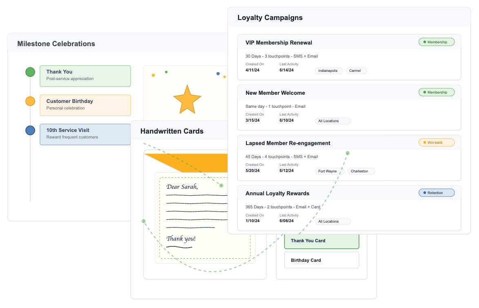Click the gold star icon

187,99
